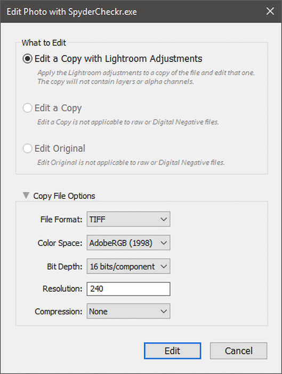Click the Copy File Options heading text
Viewport: 282px width, 374px height.
pyautogui.click(x=64, y=196)
